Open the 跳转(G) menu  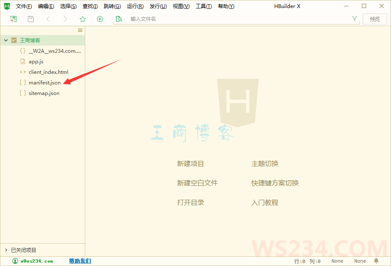coord(112,6)
